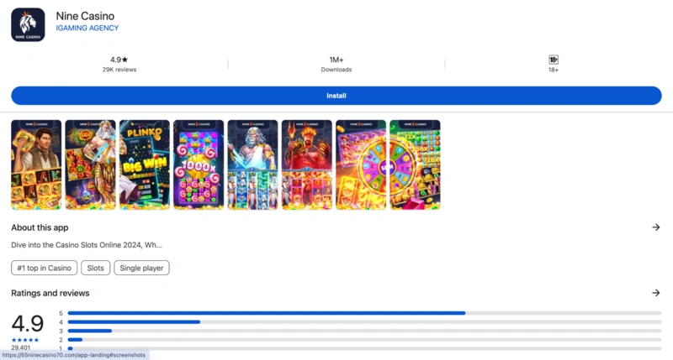
Task: Click the About this app heading
Action: [40, 227]
